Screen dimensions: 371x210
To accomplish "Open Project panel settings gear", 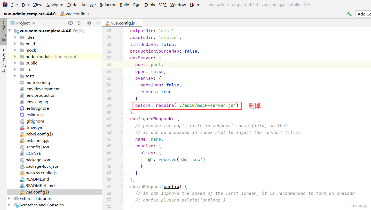I will pyautogui.click(x=89, y=23).
